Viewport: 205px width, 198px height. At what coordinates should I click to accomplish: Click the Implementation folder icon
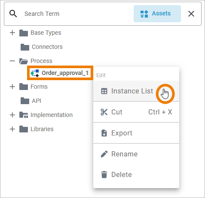[24, 115]
